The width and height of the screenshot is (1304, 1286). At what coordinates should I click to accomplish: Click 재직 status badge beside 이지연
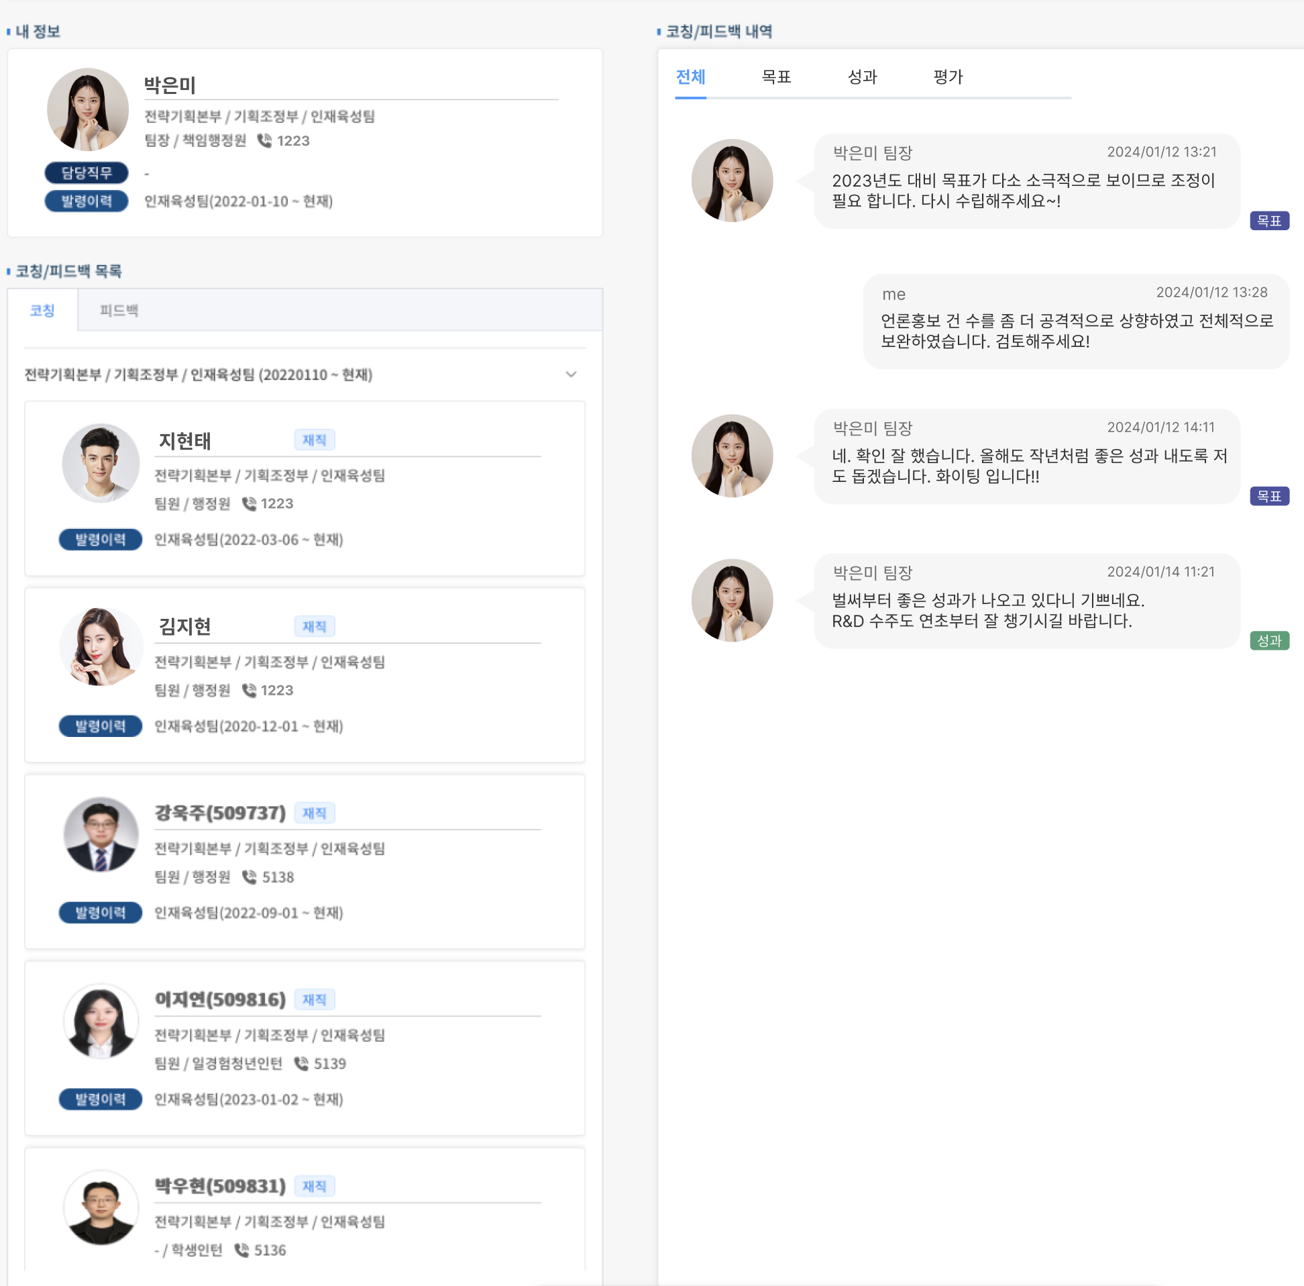click(315, 999)
